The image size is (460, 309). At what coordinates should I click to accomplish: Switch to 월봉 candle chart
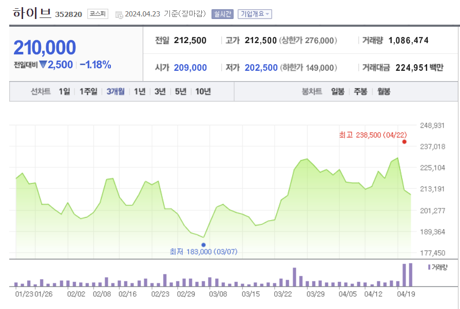tap(384, 91)
